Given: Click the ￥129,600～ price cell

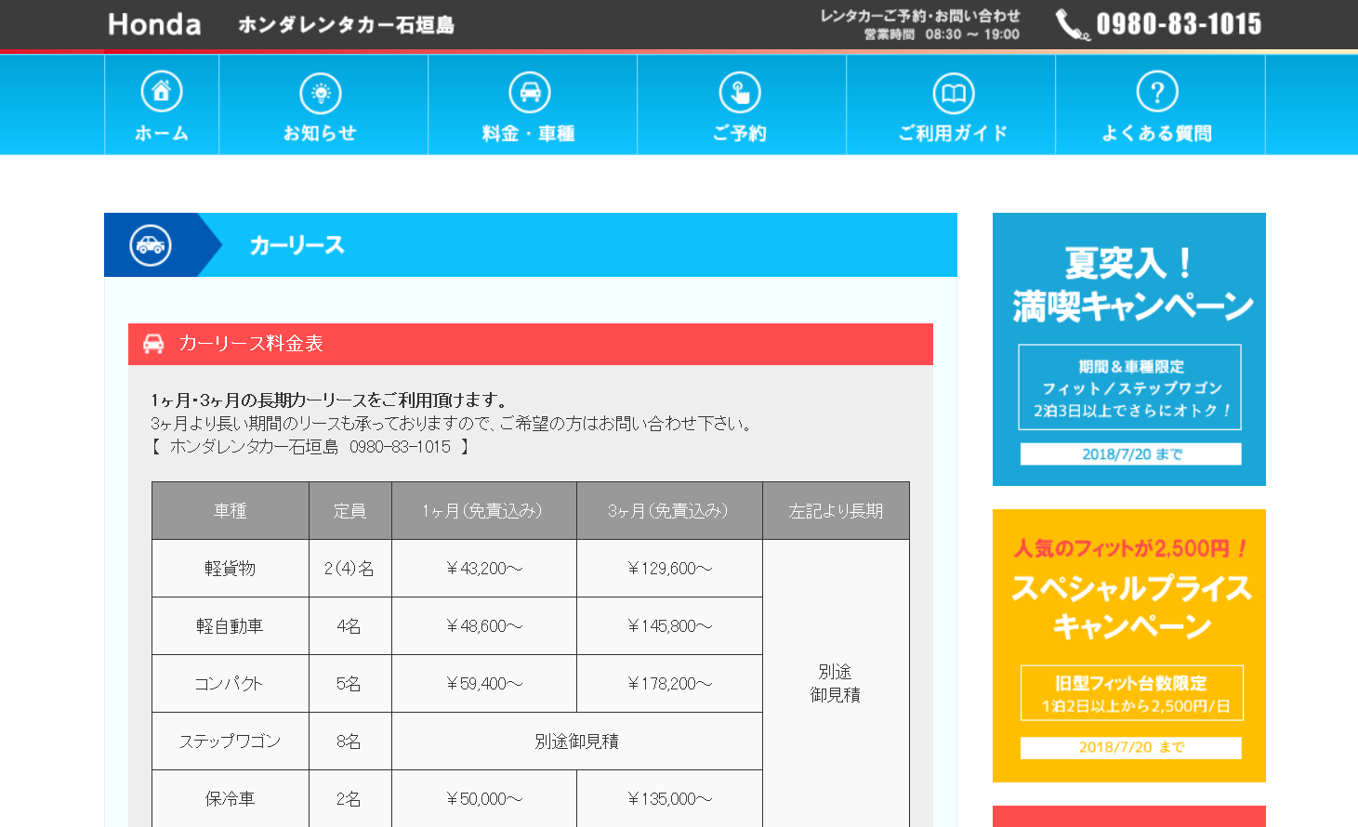Looking at the screenshot, I should [669, 569].
